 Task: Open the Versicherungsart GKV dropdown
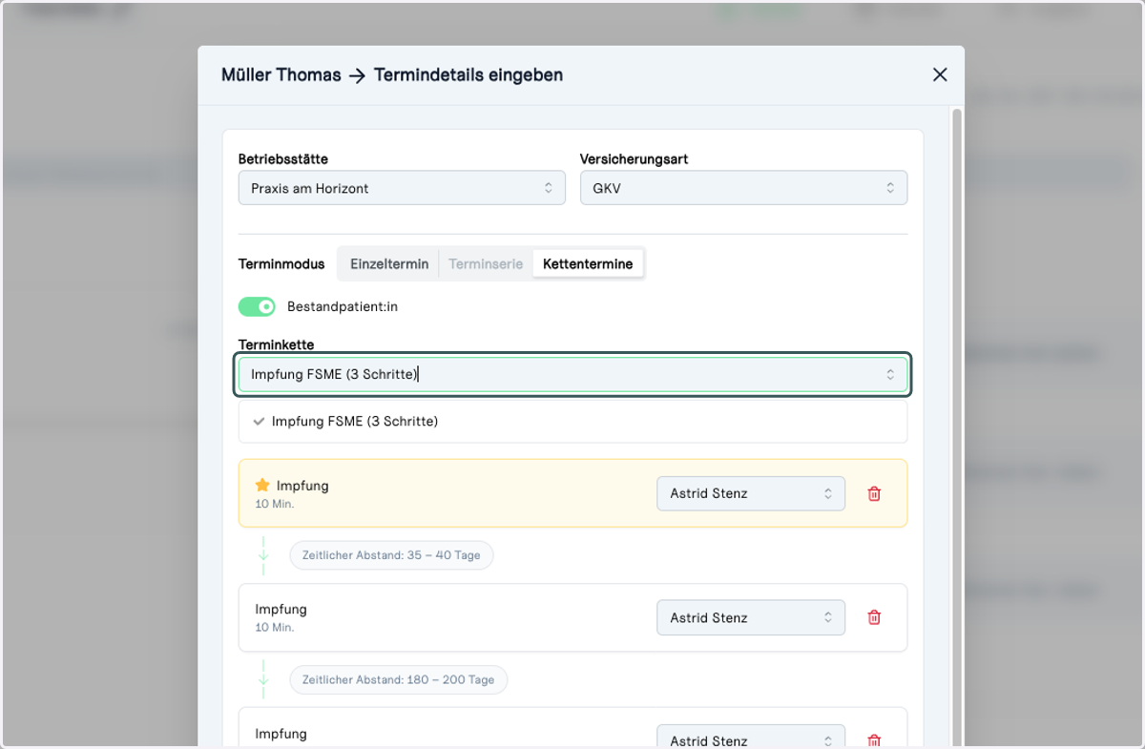pos(744,188)
